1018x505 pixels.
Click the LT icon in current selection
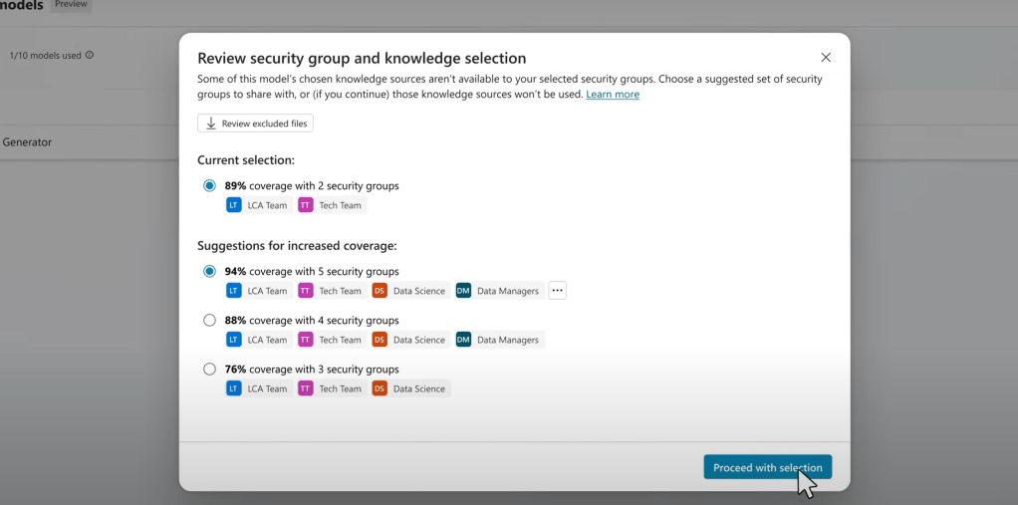pos(234,205)
